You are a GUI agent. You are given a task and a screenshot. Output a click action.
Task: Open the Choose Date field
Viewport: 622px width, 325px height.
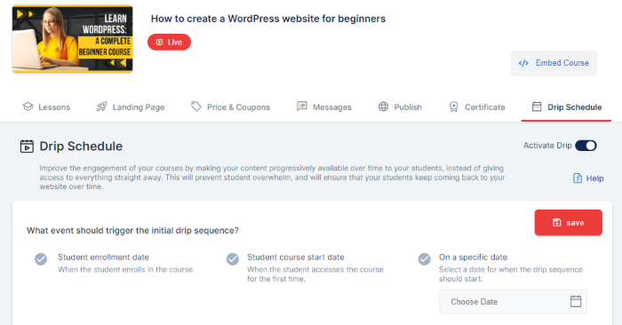(x=513, y=302)
